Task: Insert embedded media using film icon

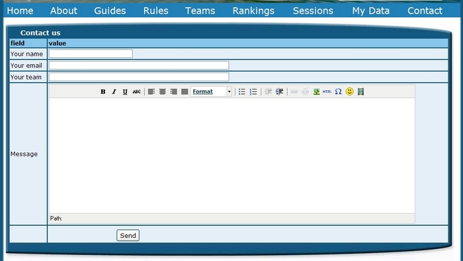Action: pyautogui.click(x=360, y=91)
